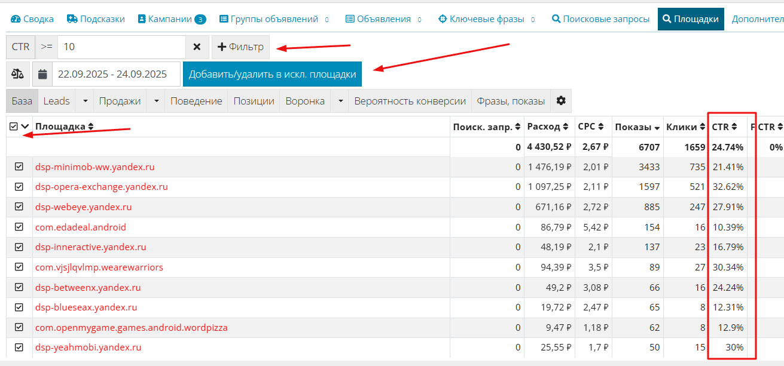The image size is (784, 366).
Task: Expand the Продажи dropdown arrow
Action: 156,101
